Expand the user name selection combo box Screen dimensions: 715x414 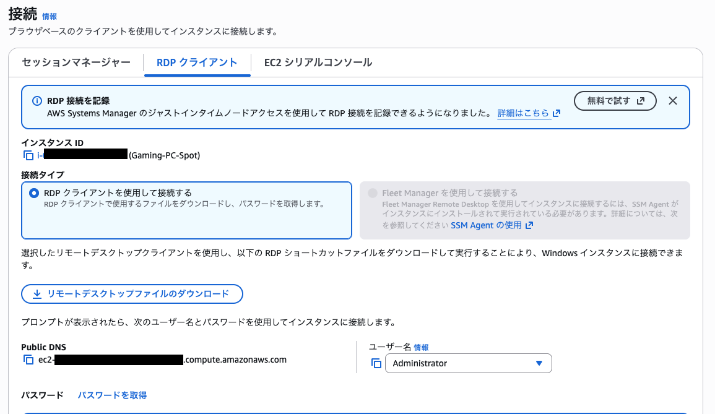pos(467,363)
